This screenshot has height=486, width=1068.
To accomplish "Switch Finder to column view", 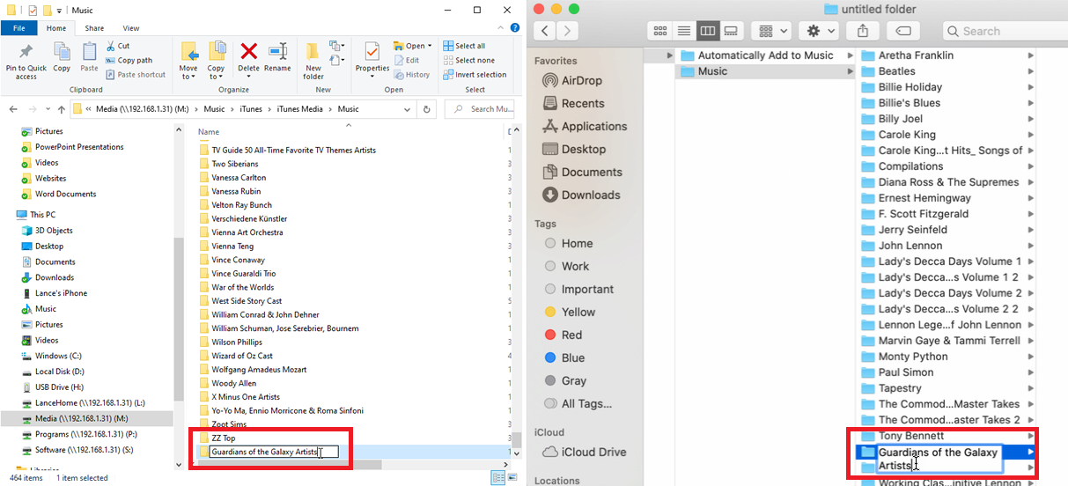I will 707,31.
